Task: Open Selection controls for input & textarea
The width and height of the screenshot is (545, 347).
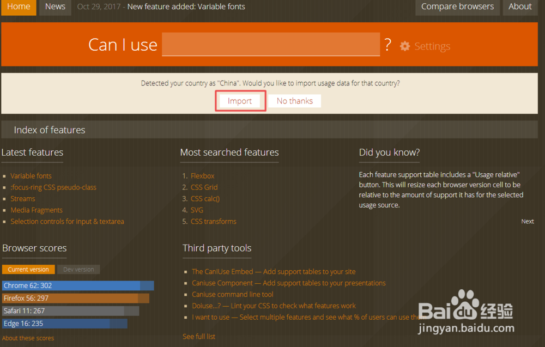Action: click(x=67, y=222)
